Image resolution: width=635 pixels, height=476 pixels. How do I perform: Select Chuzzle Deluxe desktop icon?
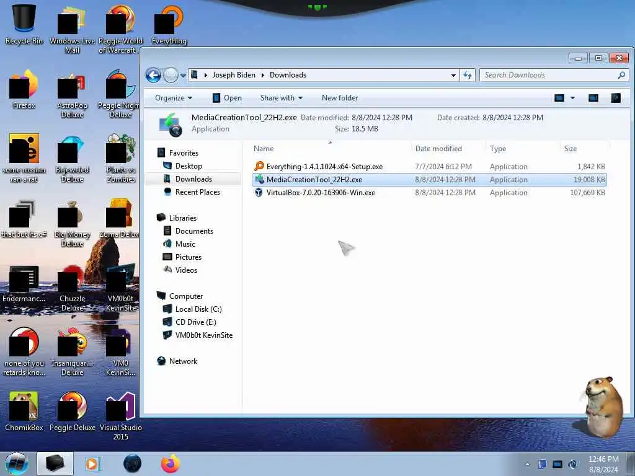72,288
